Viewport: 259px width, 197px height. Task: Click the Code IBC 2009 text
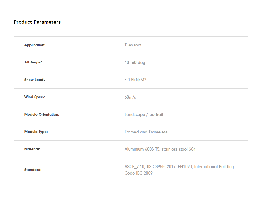(138, 173)
